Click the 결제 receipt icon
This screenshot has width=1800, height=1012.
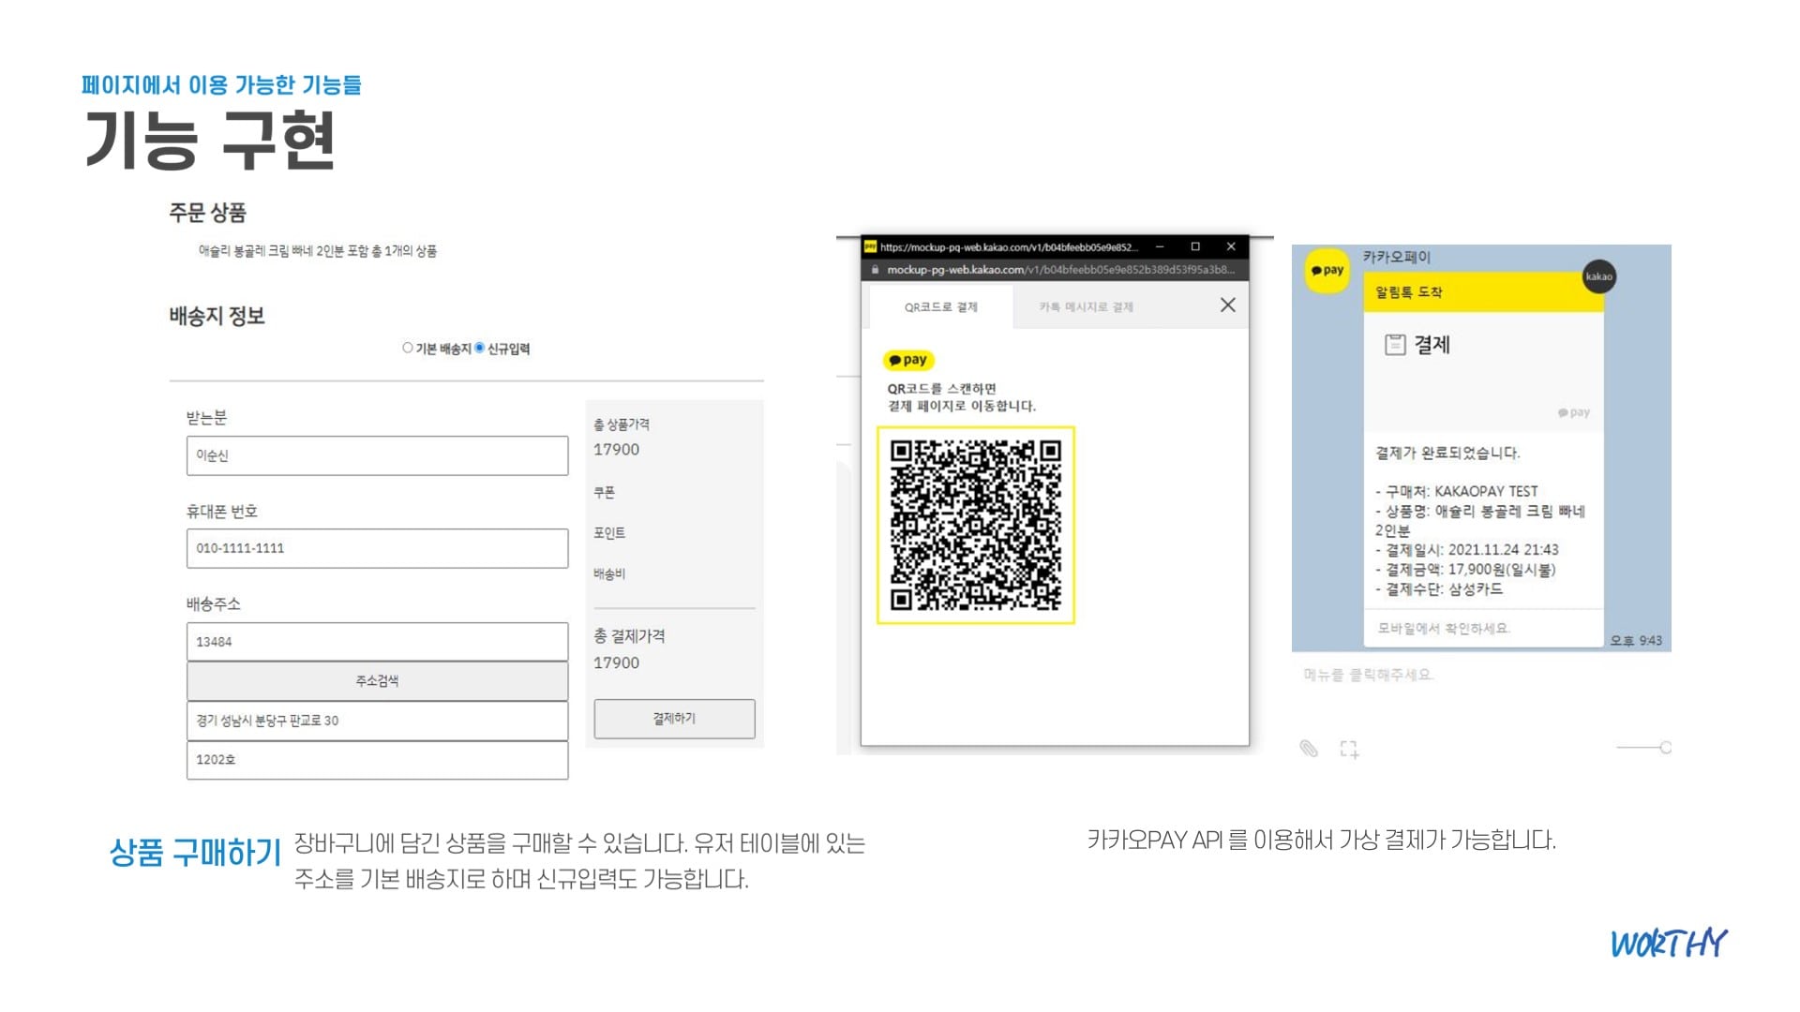pyautogui.click(x=1395, y=345)
